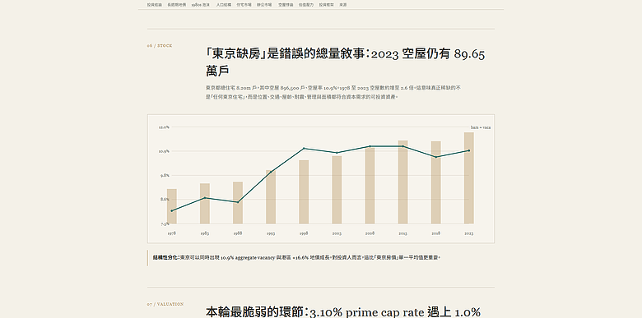The image size is (642, 318).
Task: Click the '1993' x-axis label
Action: coord(271,233)
